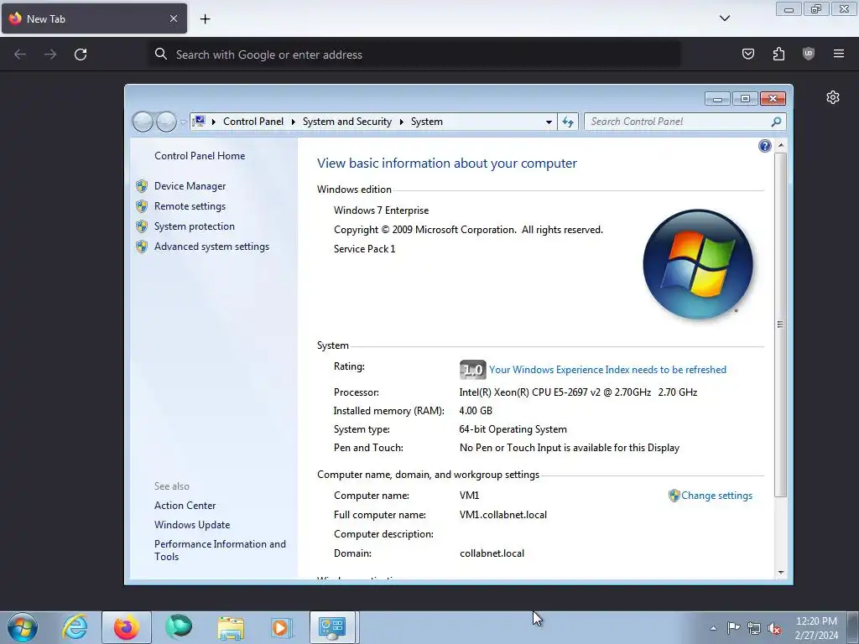Open the green sphere taskbar app
Screen dimensions: 859x644
pos(179,627)
